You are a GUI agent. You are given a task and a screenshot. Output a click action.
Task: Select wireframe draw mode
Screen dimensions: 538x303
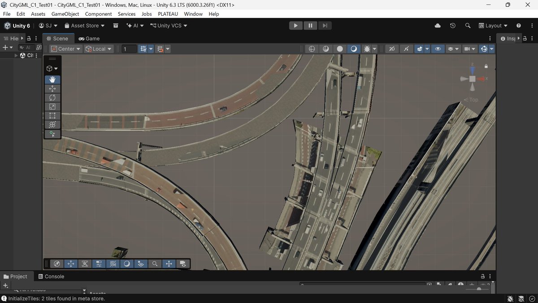tap(312, 49)
